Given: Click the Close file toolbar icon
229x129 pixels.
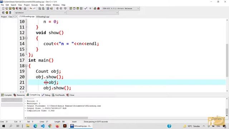Looking at the screenshot, I should [17, 9].
